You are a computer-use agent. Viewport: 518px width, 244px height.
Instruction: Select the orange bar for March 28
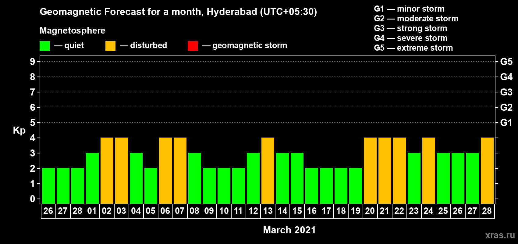click(x=487, y=170)
